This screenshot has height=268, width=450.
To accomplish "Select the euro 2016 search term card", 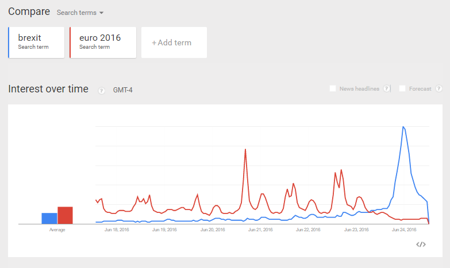I will 103,42.
